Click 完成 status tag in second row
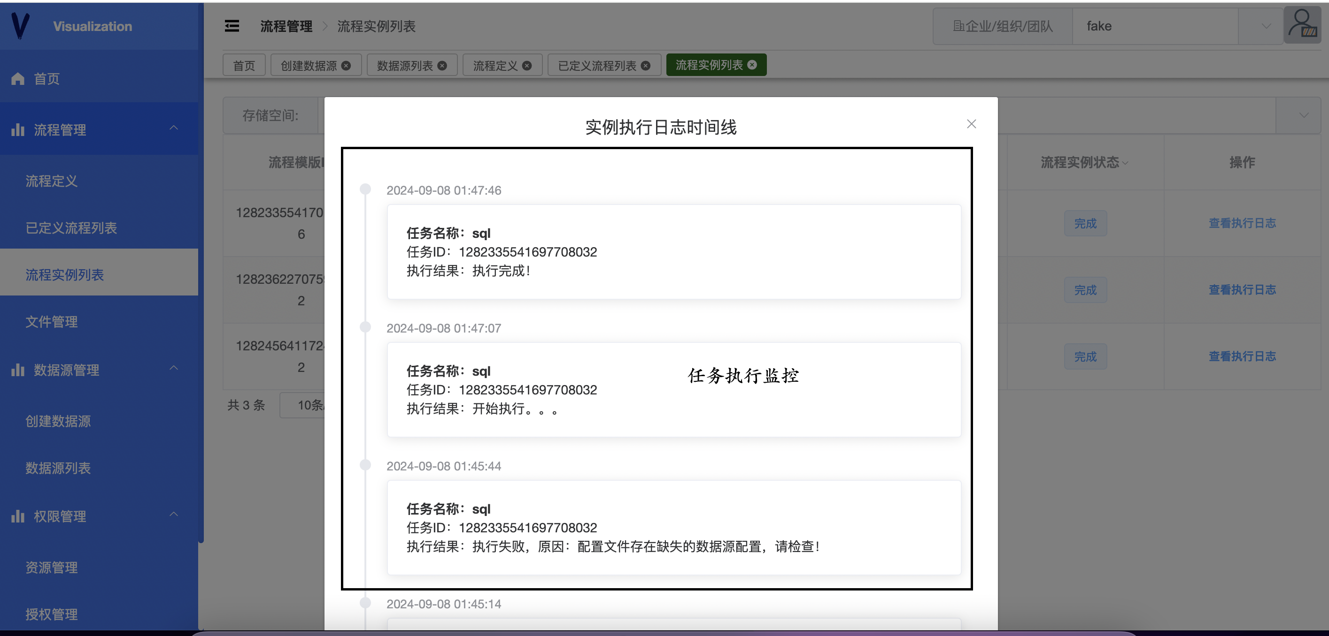Image resolution: width=1329 pixels, height=636 pixels. [x=1085, y=290]
